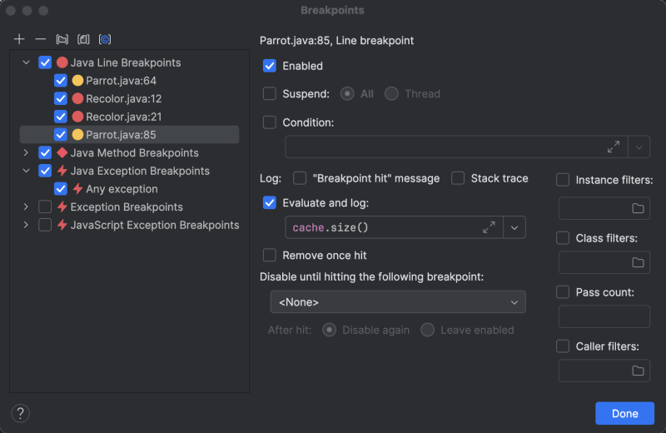Disable the Enabled checkbox
This screenshot has width=666, height=433.
[x=270, y=66]
